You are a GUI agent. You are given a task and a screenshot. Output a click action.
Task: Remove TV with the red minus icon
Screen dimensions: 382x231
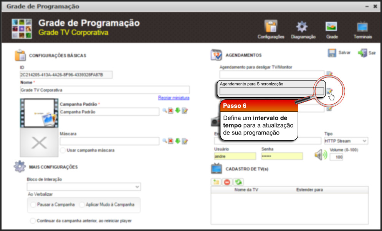click(227, 182)
